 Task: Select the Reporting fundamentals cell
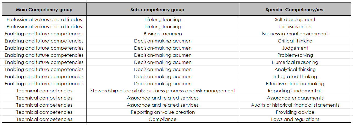tap(295, 91)
